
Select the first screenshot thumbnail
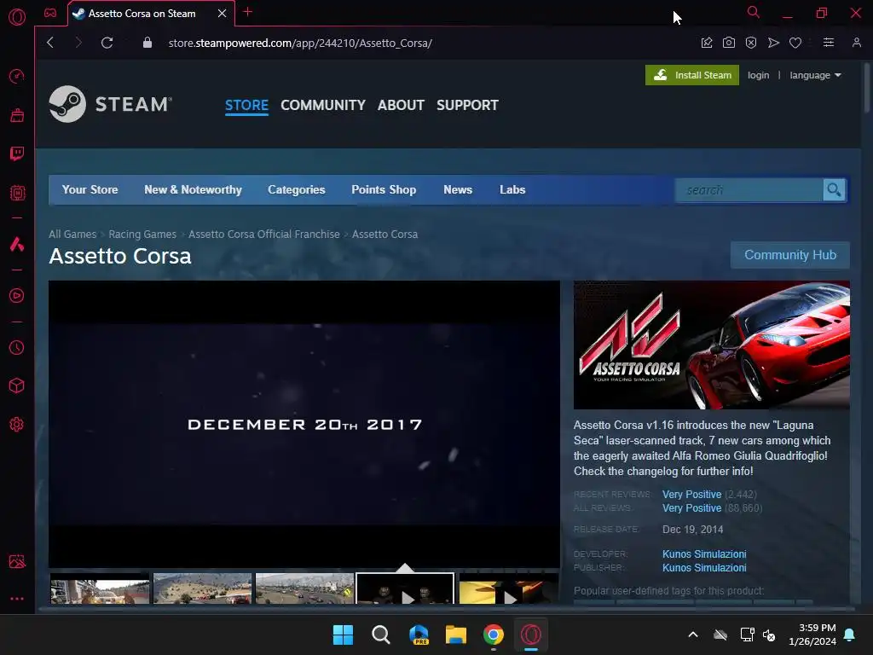coord(100,588)
